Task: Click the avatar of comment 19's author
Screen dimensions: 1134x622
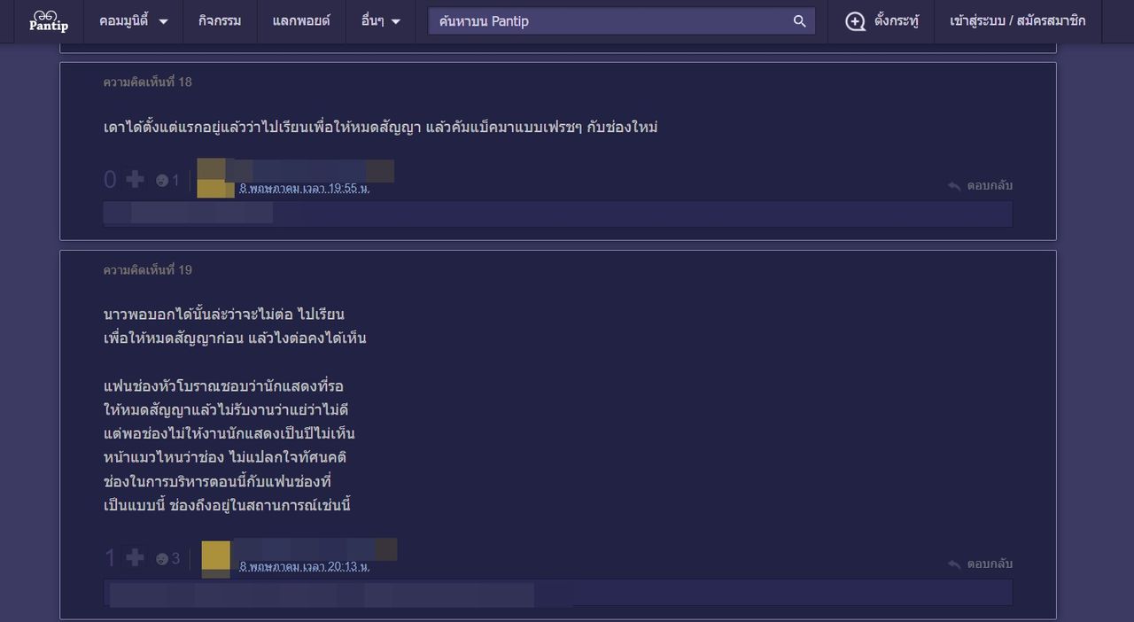Action: pos(216,557)
